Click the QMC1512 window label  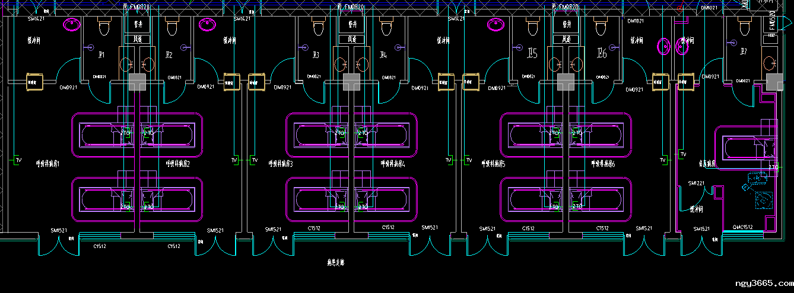pos(742,227)
